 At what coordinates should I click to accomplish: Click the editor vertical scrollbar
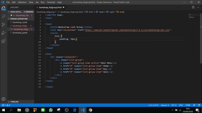pyautogui.click(x=201, y=38)
